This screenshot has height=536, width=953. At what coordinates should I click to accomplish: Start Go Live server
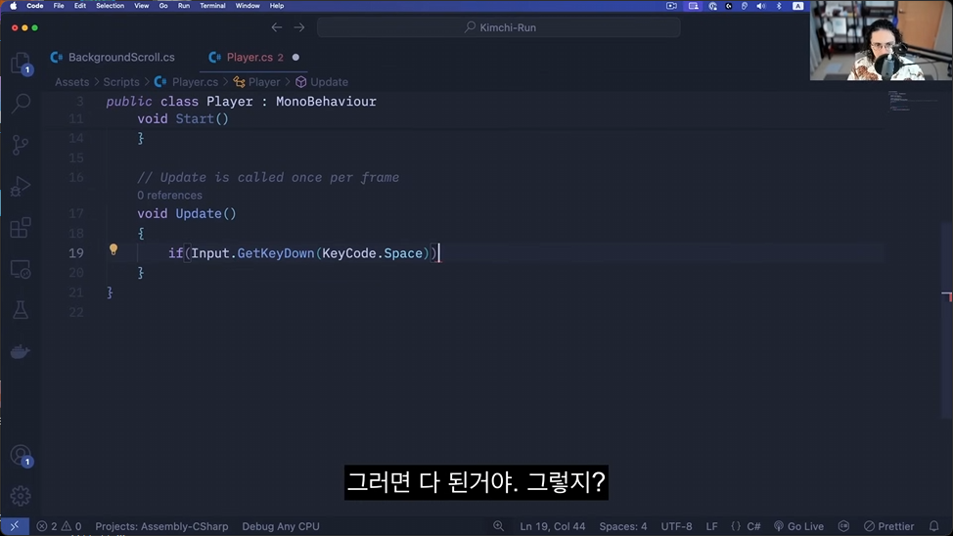pos(798,526)
